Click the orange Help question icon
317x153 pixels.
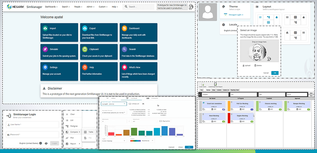(85, 67)
